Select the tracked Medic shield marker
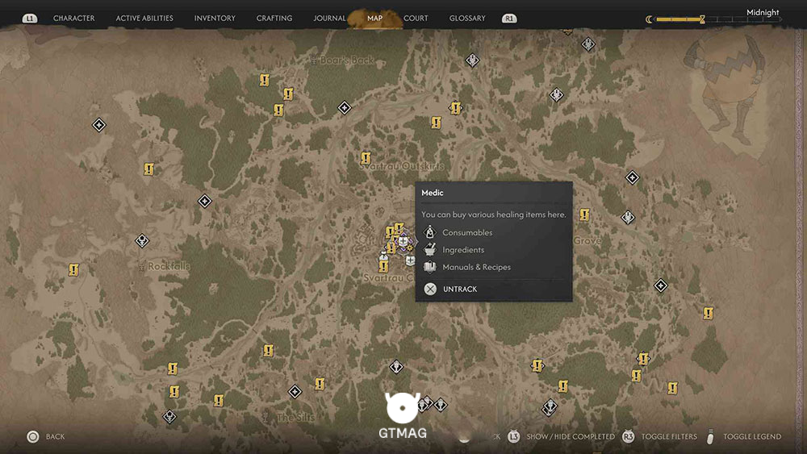807x454 pixels. click(x=403, y=240)
